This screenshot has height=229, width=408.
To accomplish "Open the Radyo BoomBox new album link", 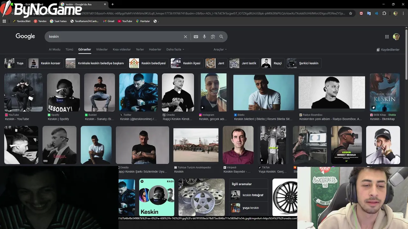I will tap(331, 119).
